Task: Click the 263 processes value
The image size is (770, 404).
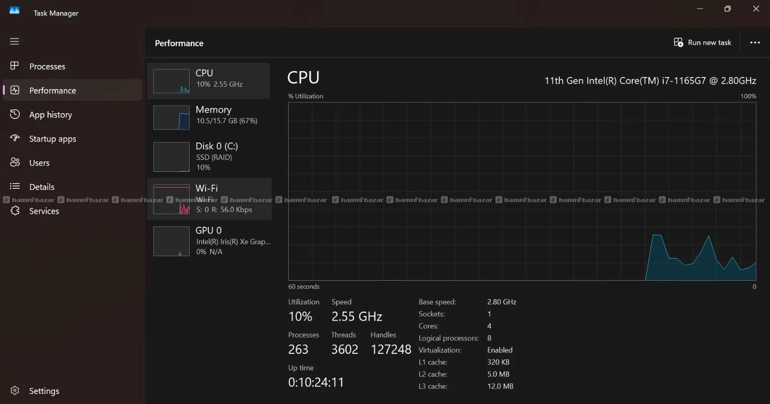Action: point(298,349)
